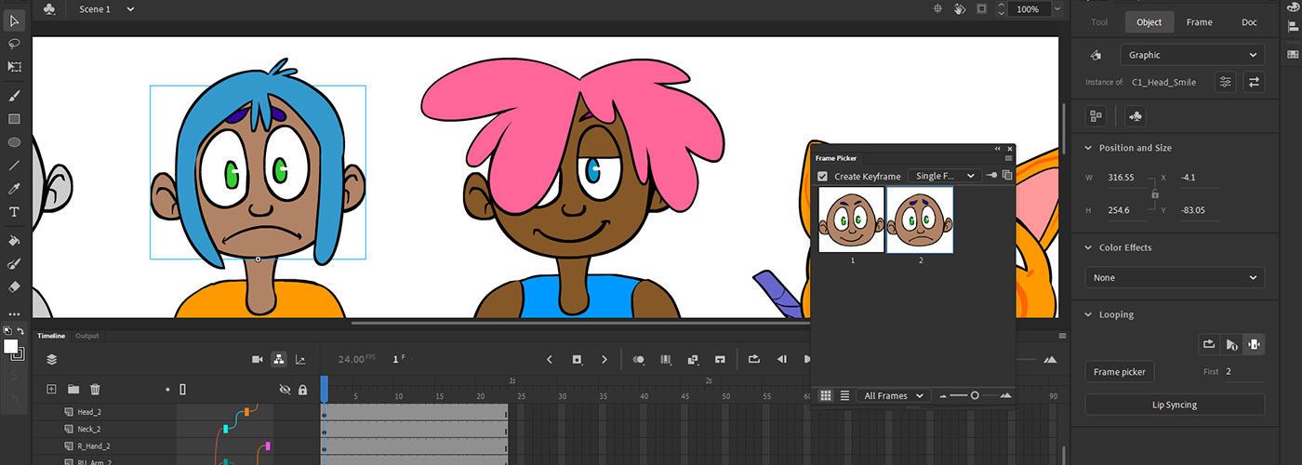Open the Graphic symbol type dropdown
The height and width of the screenshot is (465, 1302).
pyautogui.click(x=1192, y=55)
